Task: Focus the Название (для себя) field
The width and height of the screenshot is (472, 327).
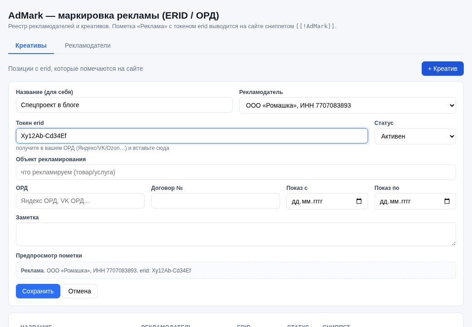Action: pos(124,105)
